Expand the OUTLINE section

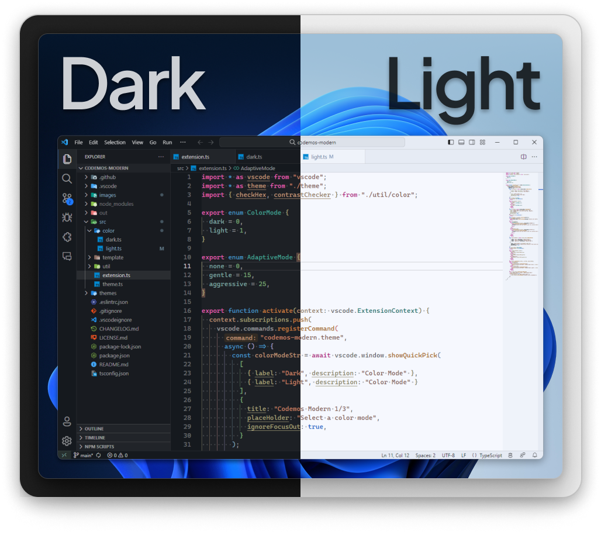(x=123, y=429)
